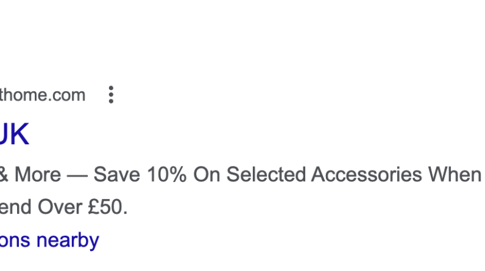Open the 'ons nearby' link
485x271 pixels.
pos(49,240)
